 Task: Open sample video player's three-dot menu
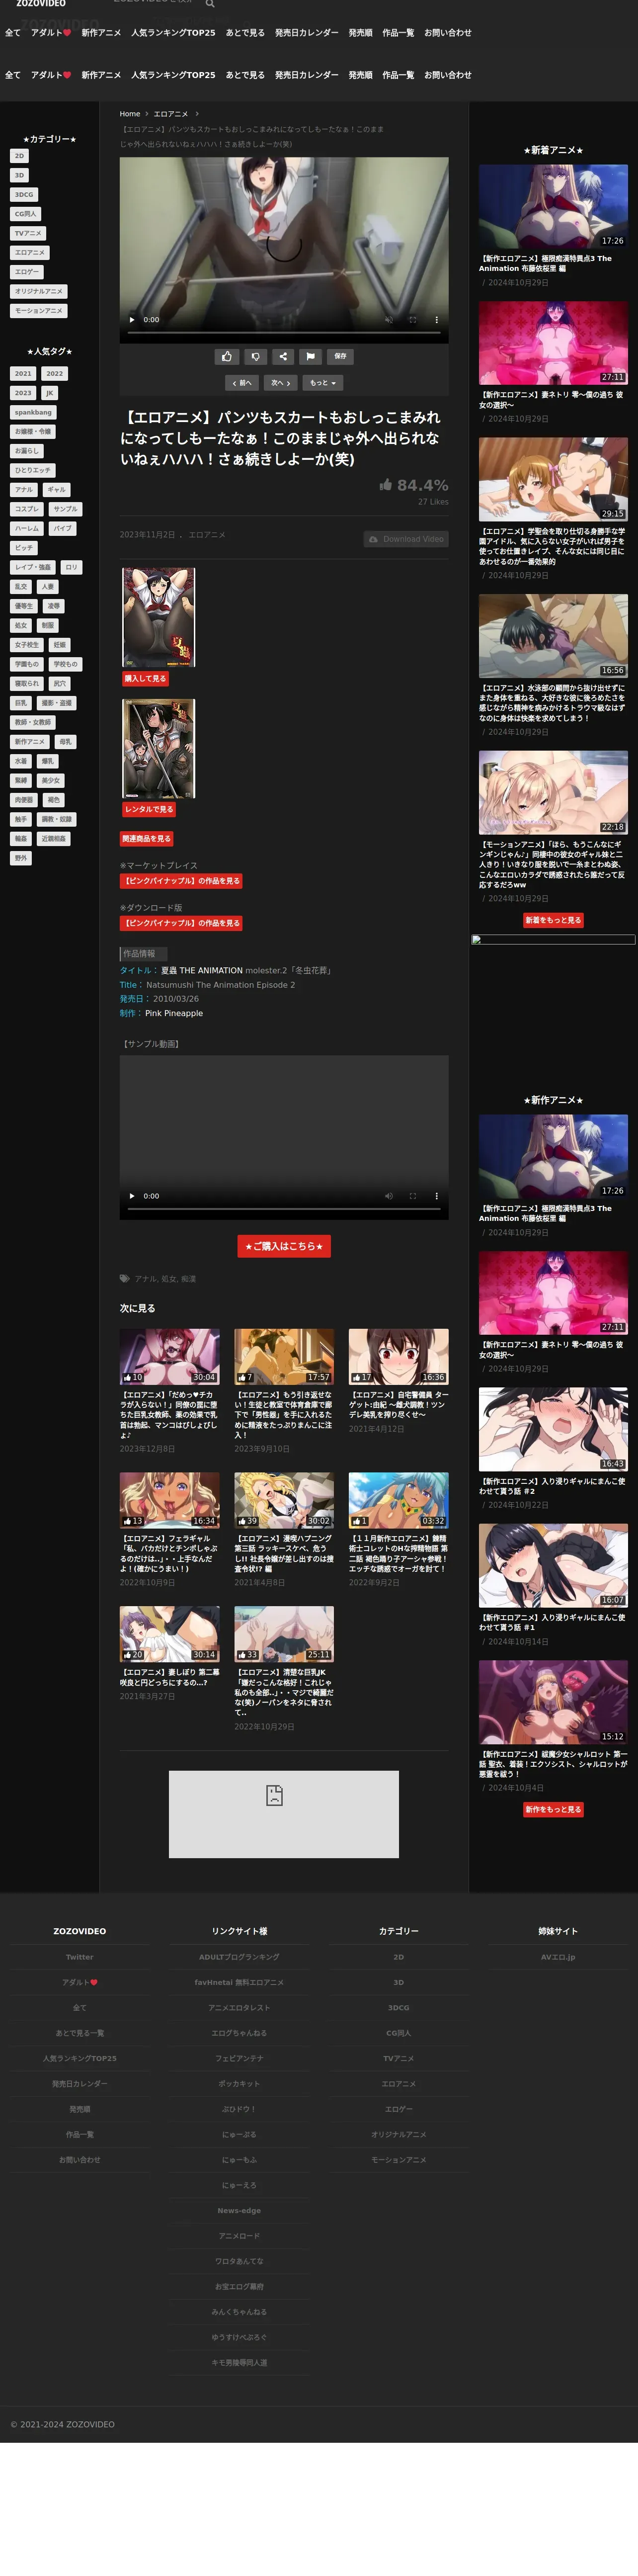[436, 1196]
